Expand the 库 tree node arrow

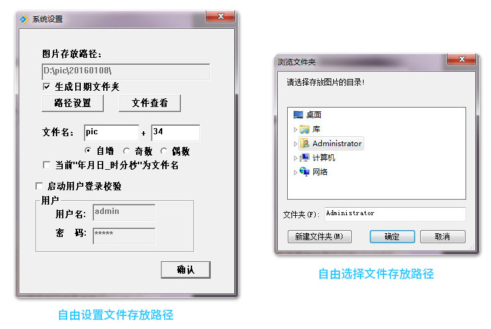[295, 129]
